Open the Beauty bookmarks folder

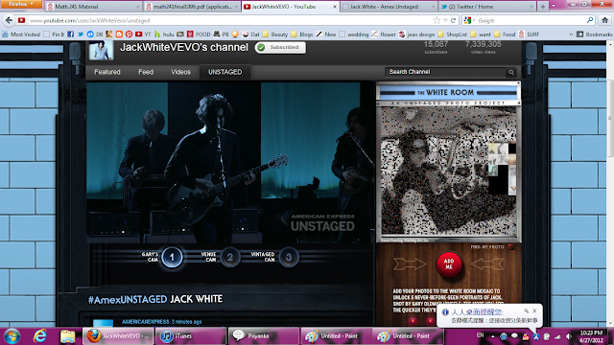click(275, 34)
